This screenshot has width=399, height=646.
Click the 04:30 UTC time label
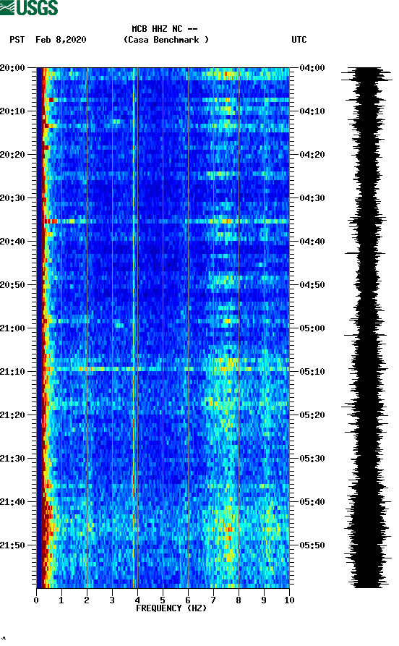click(312, 197)
